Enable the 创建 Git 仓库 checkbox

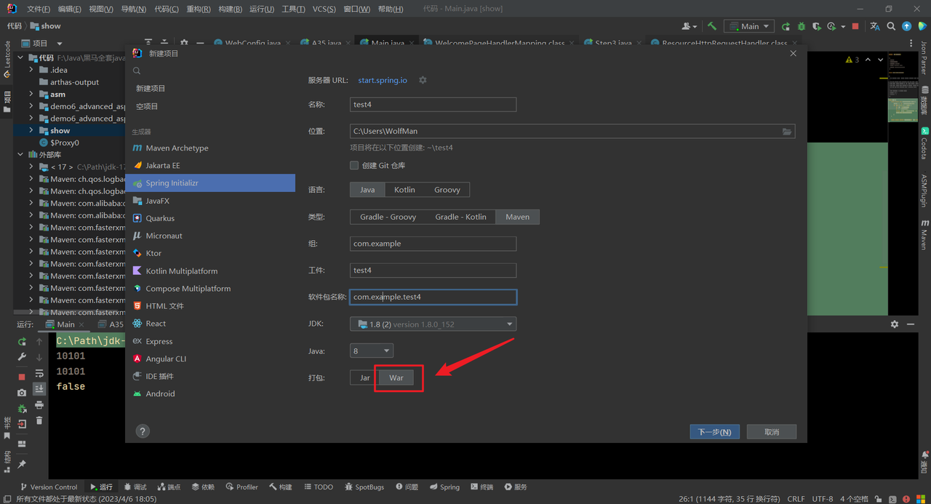pyautogui.click(x=354, y=166)
